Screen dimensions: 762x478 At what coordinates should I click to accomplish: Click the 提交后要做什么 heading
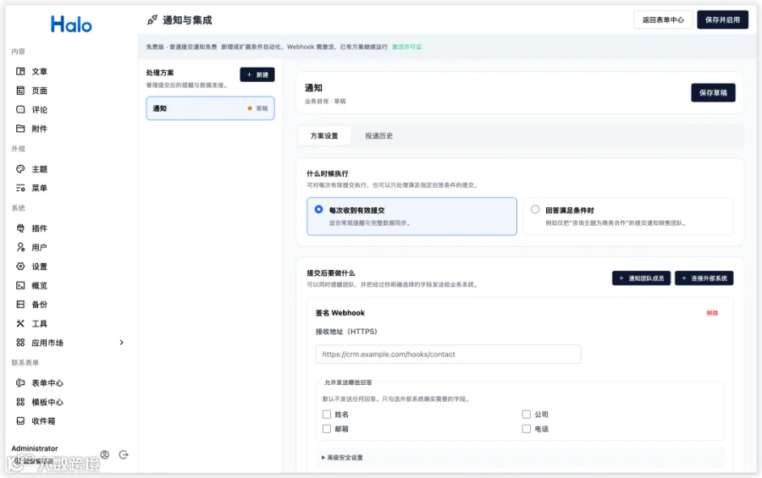click(331, 273)
